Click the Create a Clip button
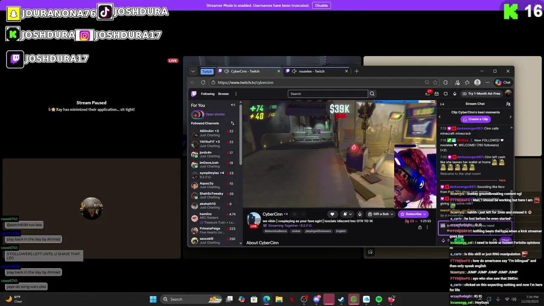 476,119
